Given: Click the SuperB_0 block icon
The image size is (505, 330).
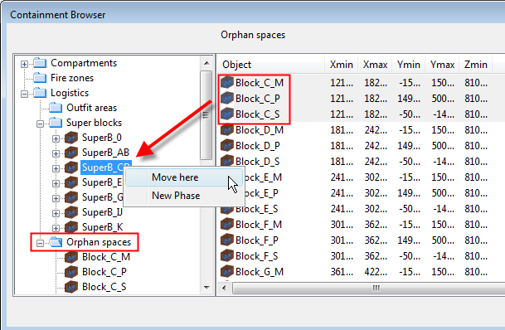Looking at the screenshot, I should [71, 138].
